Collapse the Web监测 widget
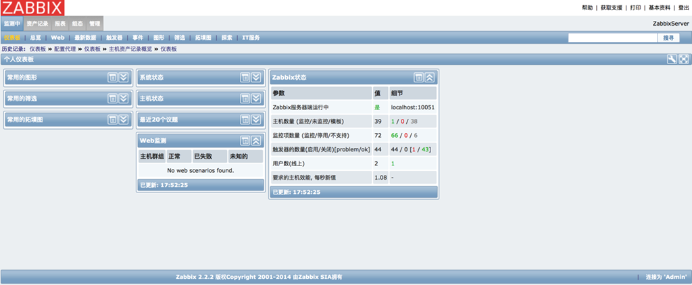 [x=256, y=140]
